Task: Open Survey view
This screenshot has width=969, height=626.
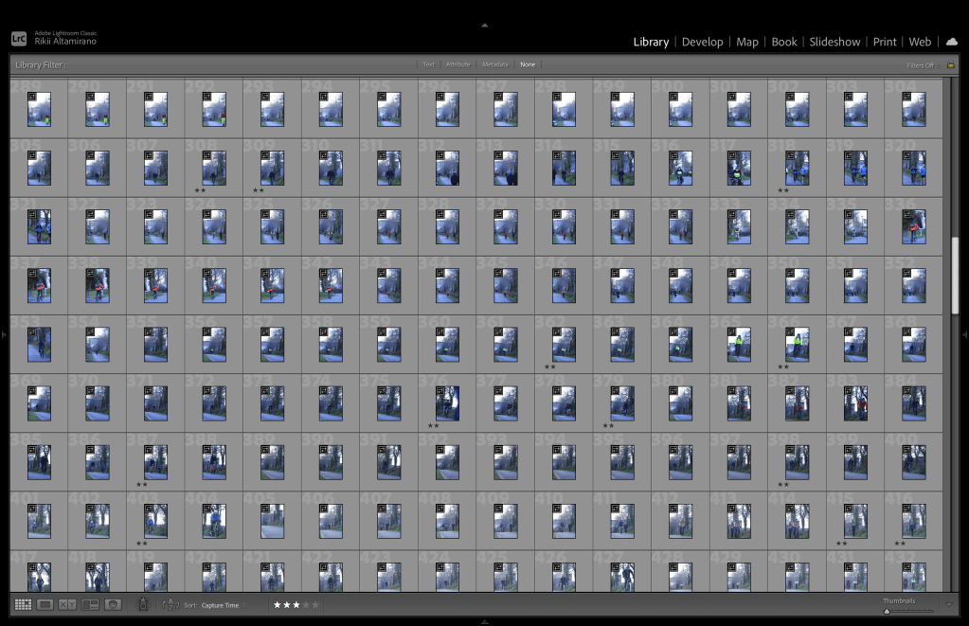Action: click(91, 604)
